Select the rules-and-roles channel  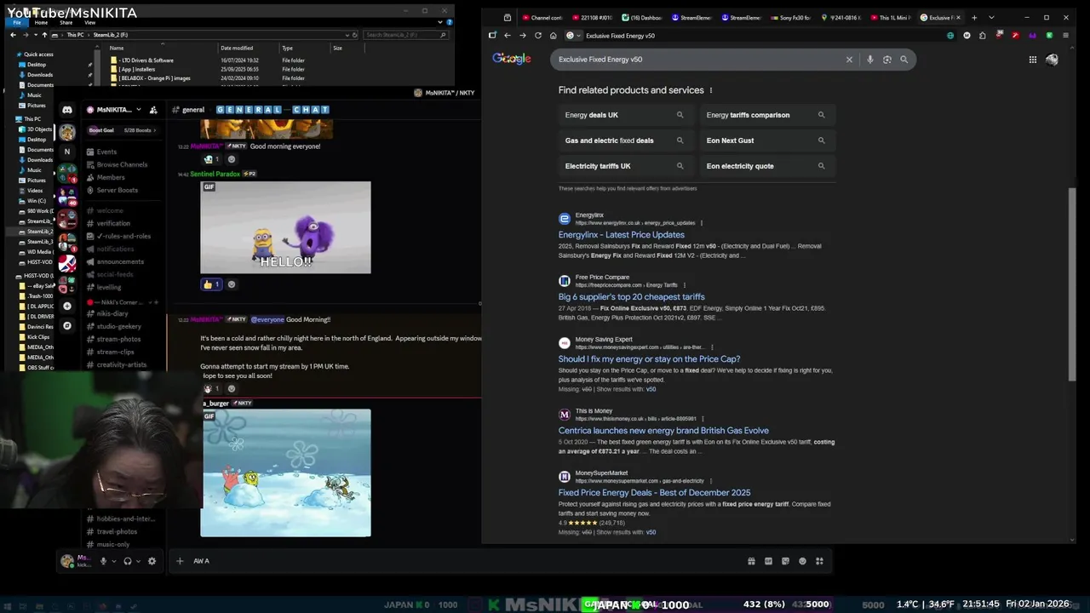tap(123, 236)
